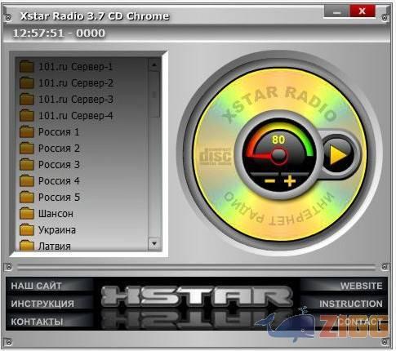Screen dimensions: 396x351
Task: Open the 101.ru Сервер-1 folder icon
Action: pos(27,67)
